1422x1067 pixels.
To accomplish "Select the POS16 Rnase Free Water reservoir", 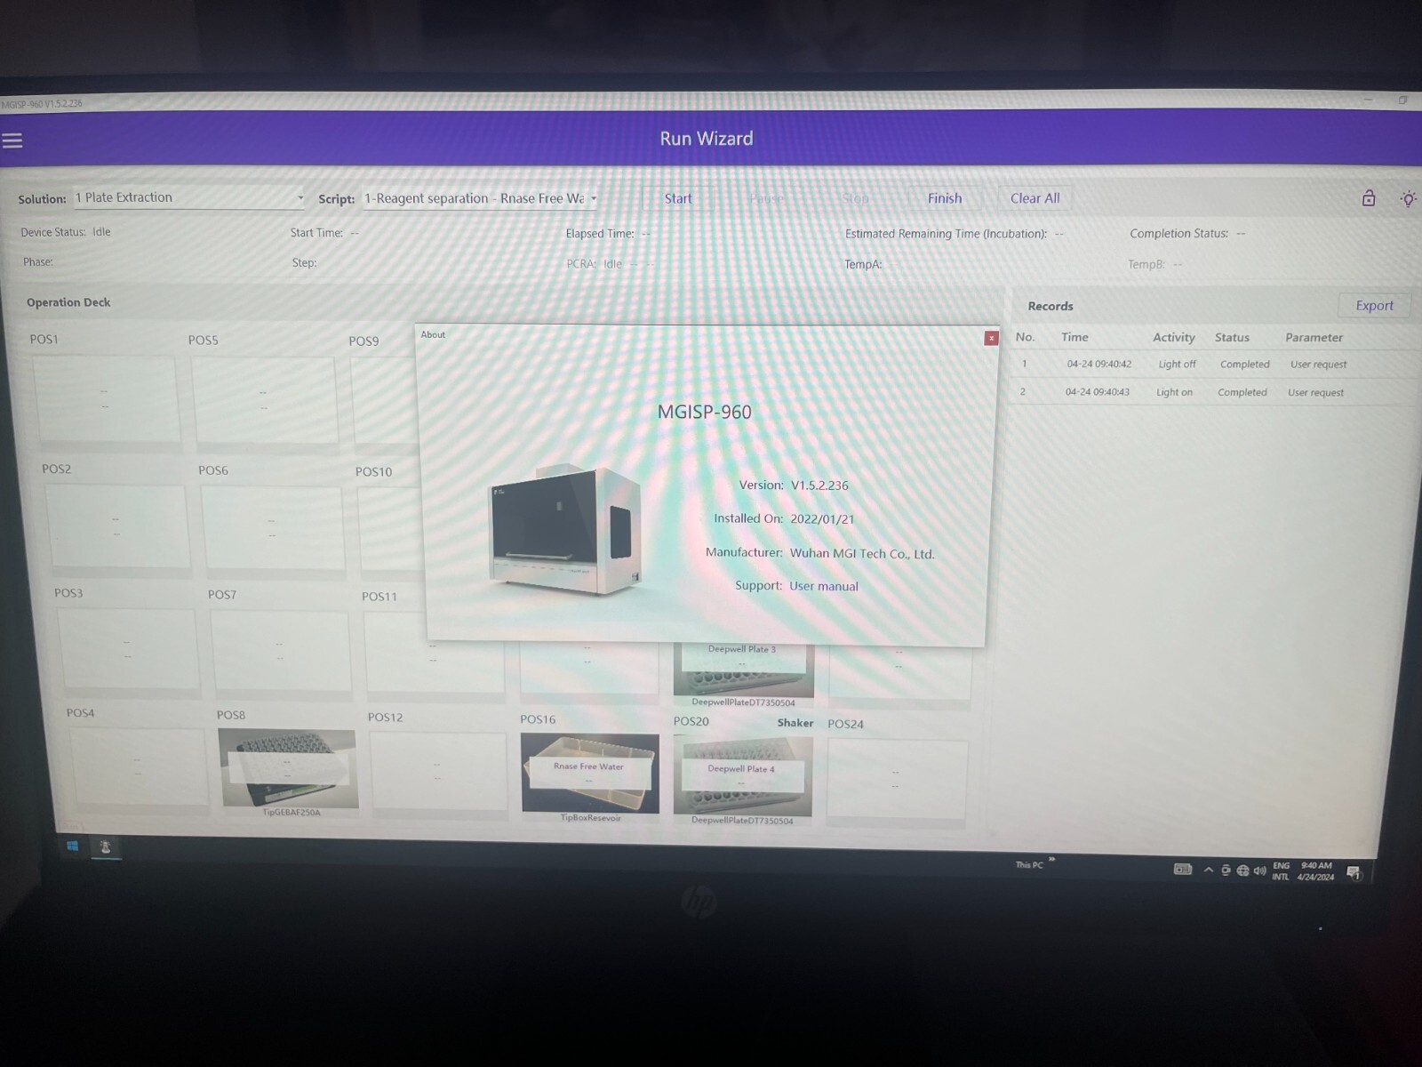I will click(x=590, y=773).
